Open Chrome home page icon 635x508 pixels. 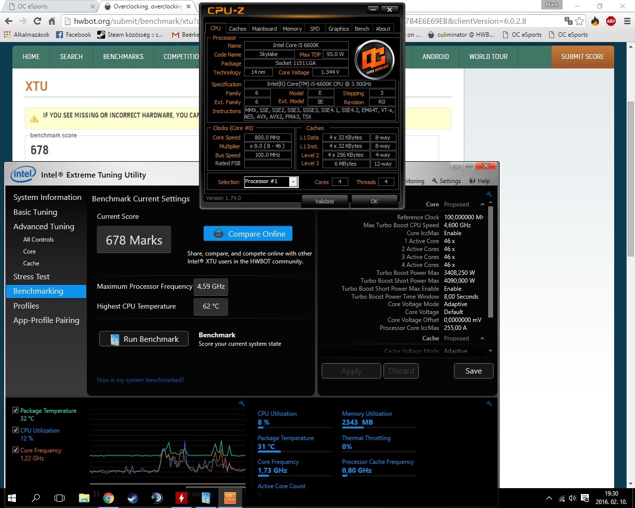[52, 21]
